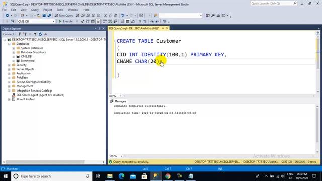Expand the System Databases node
The width and height of the screenshot is (322, 181).
tap(14, 48)
